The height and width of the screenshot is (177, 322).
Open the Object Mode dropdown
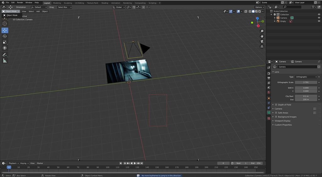11,12
